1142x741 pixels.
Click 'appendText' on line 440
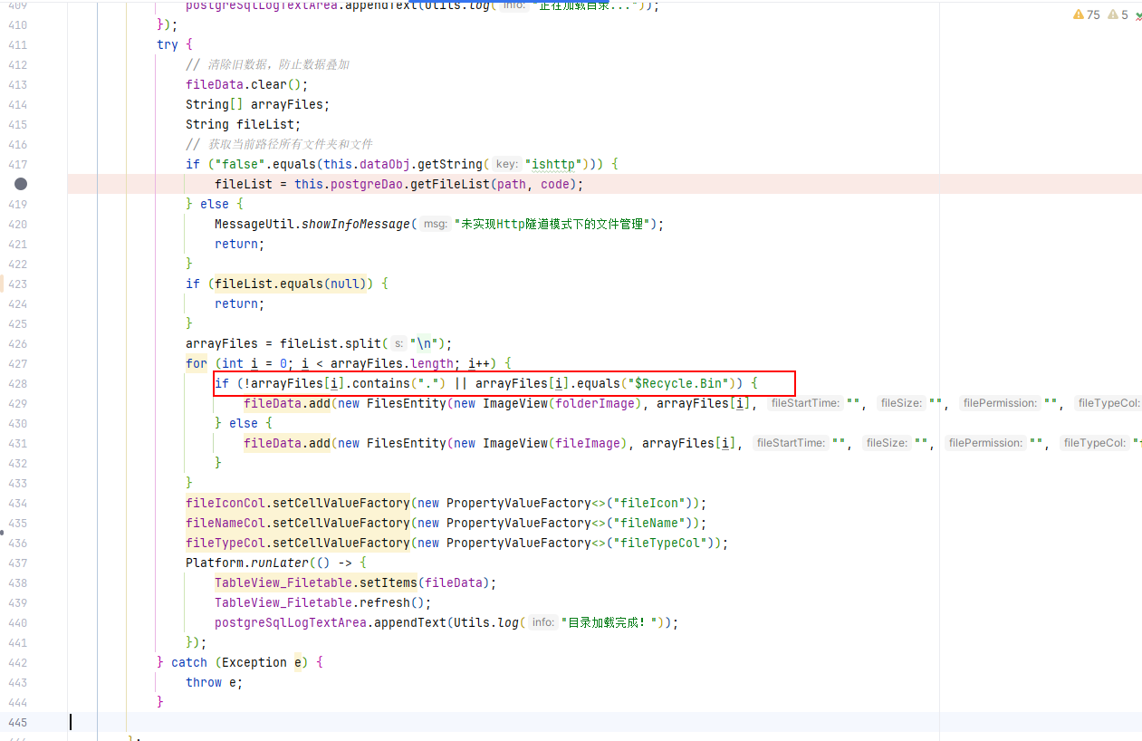(x=410, y=622)
